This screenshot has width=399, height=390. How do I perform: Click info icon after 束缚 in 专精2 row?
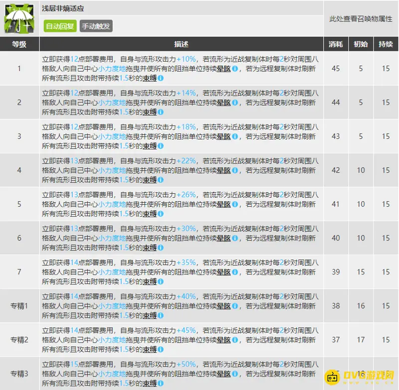click(161, 349)
